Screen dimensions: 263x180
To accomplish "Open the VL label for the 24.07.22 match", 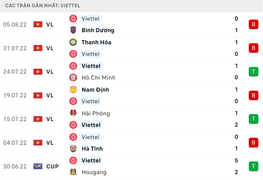I will 50,72.
